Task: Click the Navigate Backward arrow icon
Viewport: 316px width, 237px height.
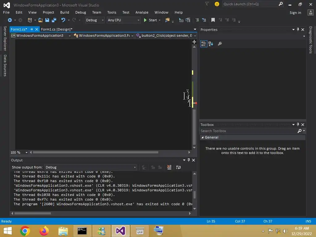Action: (10, 20)
